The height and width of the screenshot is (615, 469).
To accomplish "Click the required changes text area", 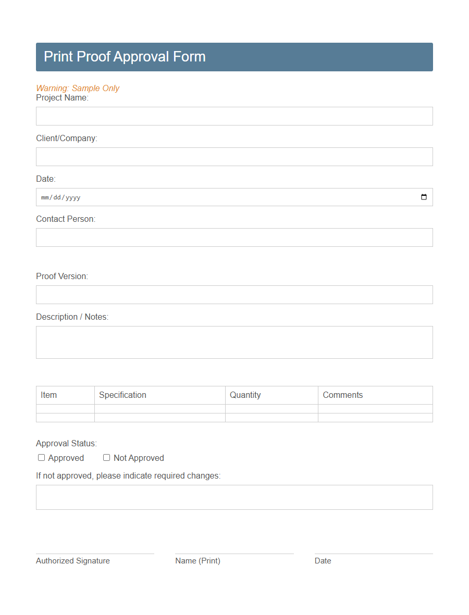I will pos(234,497).
